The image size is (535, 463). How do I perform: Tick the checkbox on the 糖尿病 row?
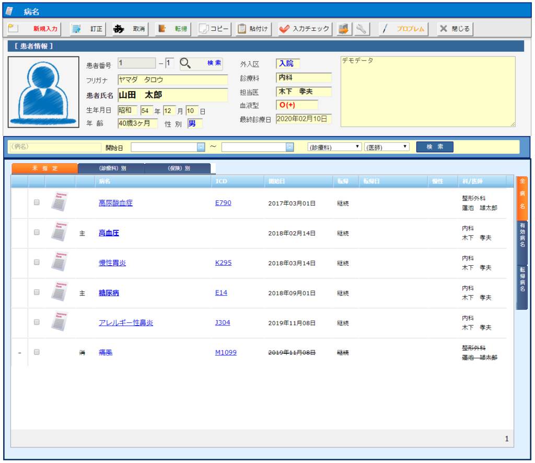tap(37, 292)
